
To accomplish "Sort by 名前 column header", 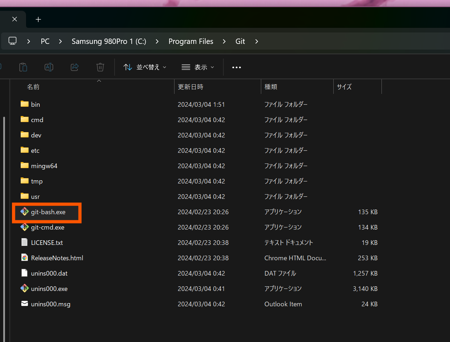I will [x=33, y=87].
